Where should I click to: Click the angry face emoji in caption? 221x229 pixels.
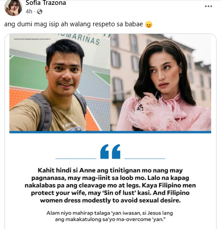click(x=149, y=25)
